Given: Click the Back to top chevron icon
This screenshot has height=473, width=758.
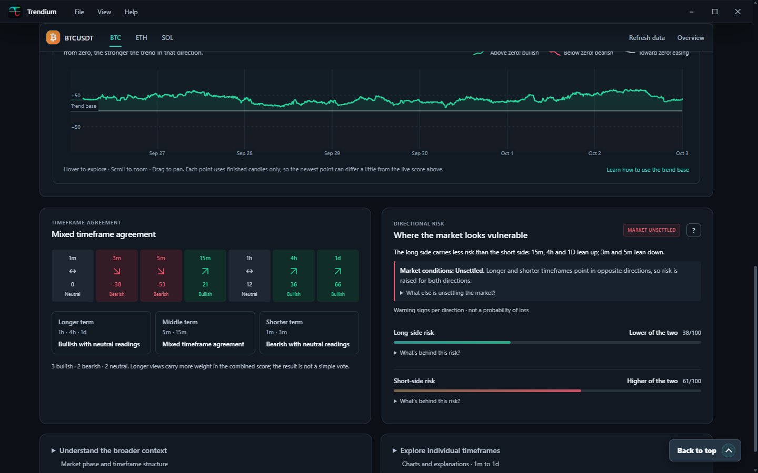Looking at the screenshot, I should pyautogui.click(x=729, y=450).
